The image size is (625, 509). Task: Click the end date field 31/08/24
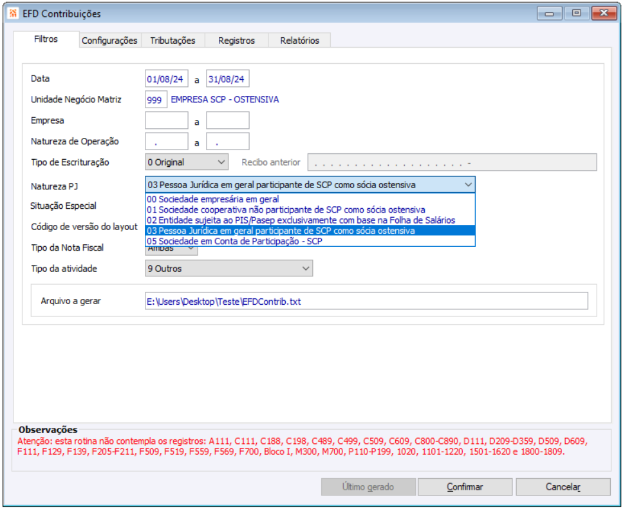click(228, 79)
